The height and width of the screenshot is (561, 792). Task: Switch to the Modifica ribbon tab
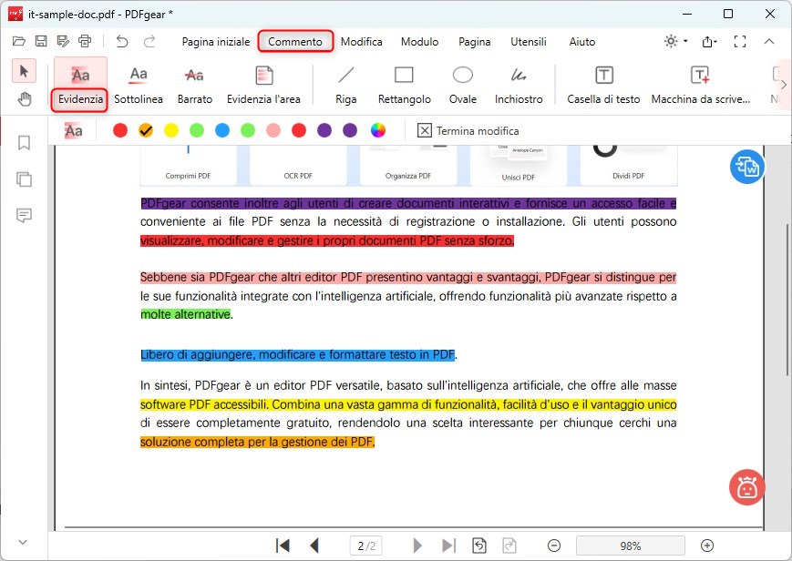click(x=361, y=42)
